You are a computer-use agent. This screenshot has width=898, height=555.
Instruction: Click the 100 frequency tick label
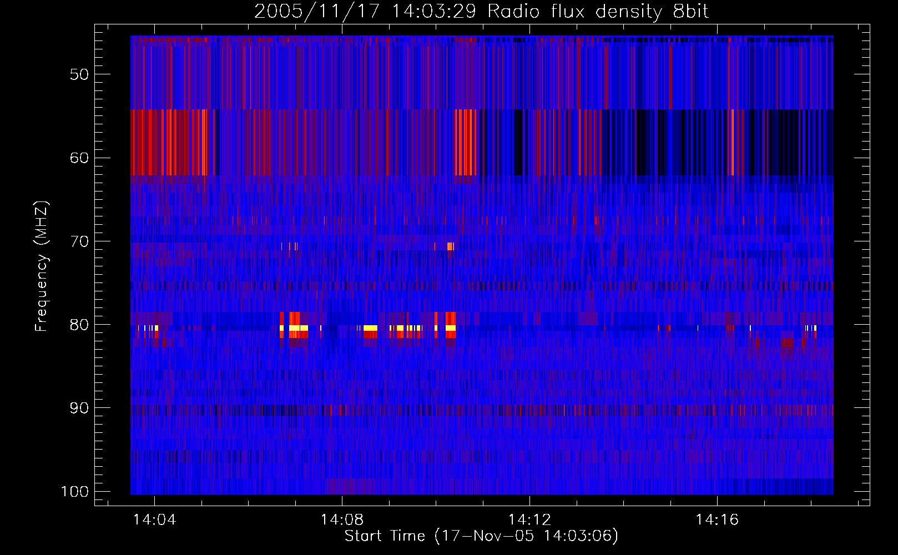click(x=75, y=492)
